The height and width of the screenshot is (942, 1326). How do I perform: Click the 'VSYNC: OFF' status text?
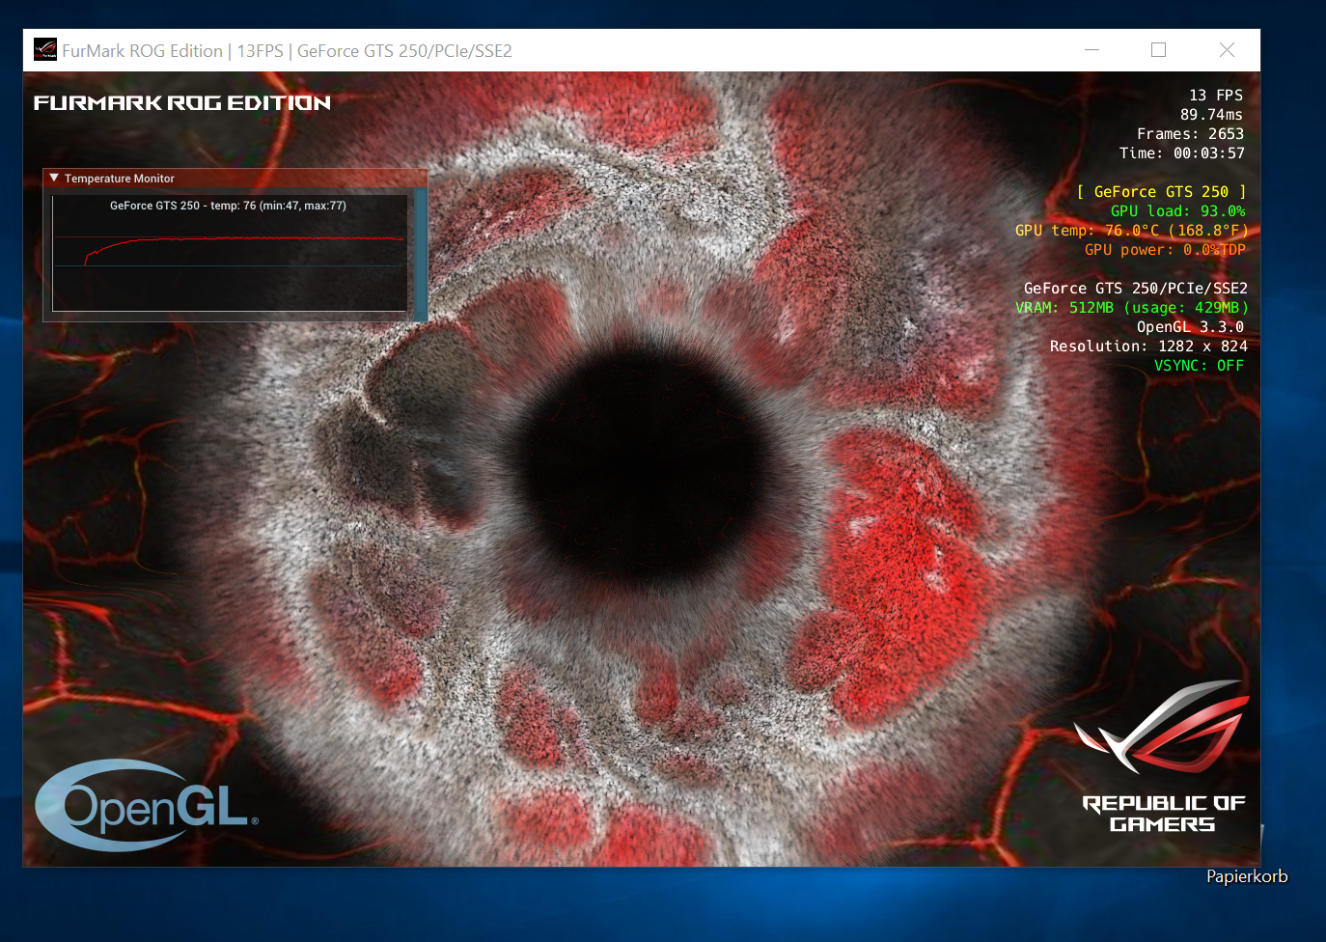point(1199,366)
